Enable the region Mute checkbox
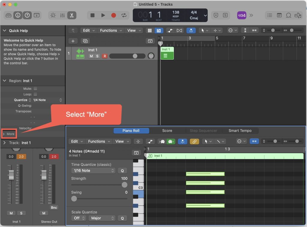 [35, 89]
